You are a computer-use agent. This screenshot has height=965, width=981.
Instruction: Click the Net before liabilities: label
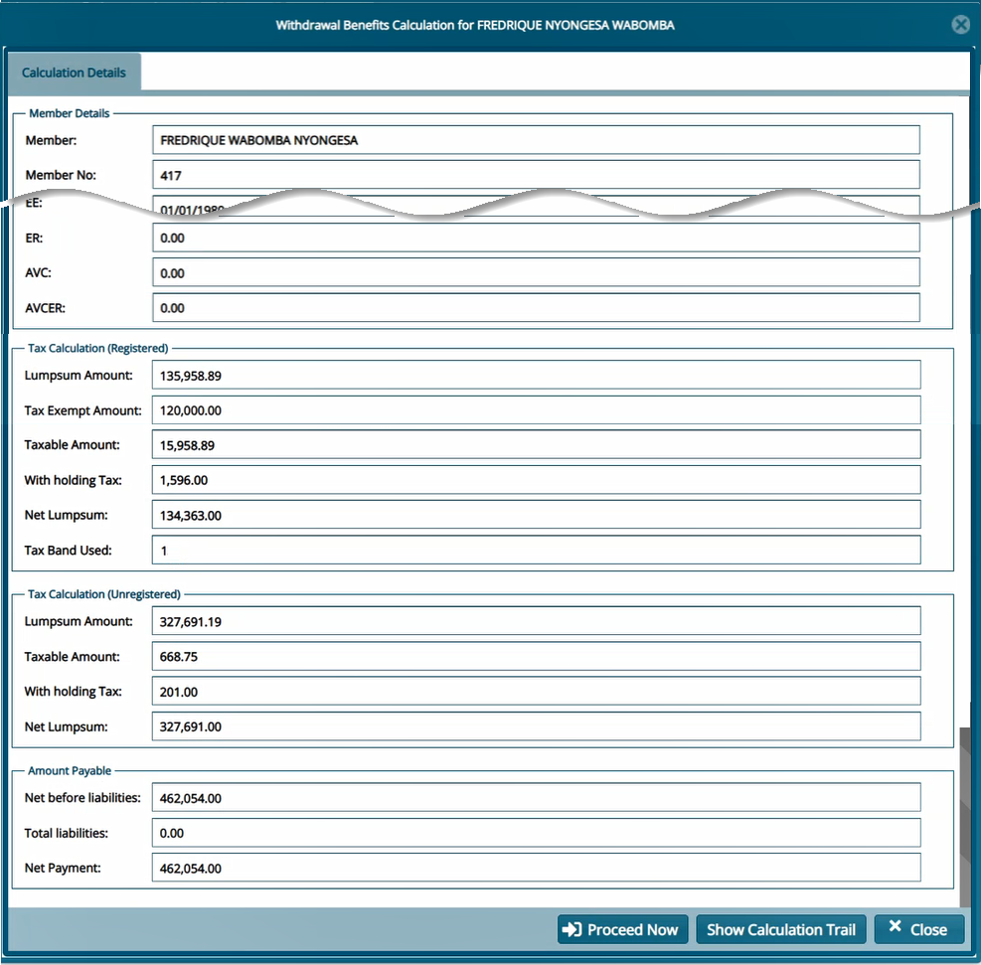[82, 797]
